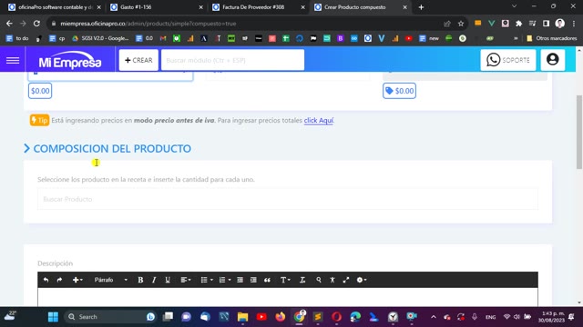Screen dimensions: 583x327
Task: Click the Buscar módulo search box
Action: (233, 60)
